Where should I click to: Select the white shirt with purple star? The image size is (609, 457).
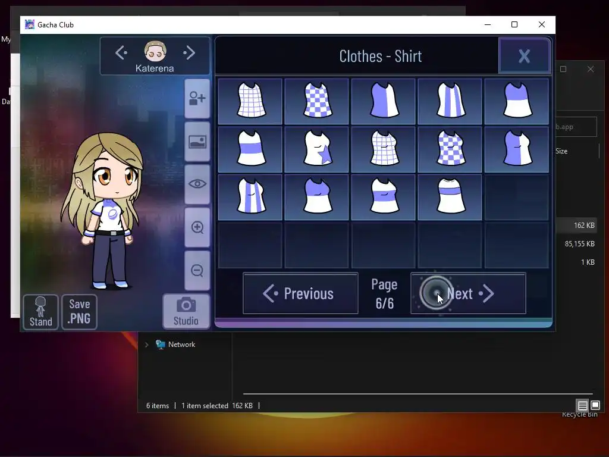pyautogui.click(x=316, y=149)
